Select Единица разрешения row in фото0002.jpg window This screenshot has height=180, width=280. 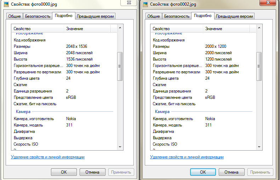pyautogui.click(x=204, y=91)
